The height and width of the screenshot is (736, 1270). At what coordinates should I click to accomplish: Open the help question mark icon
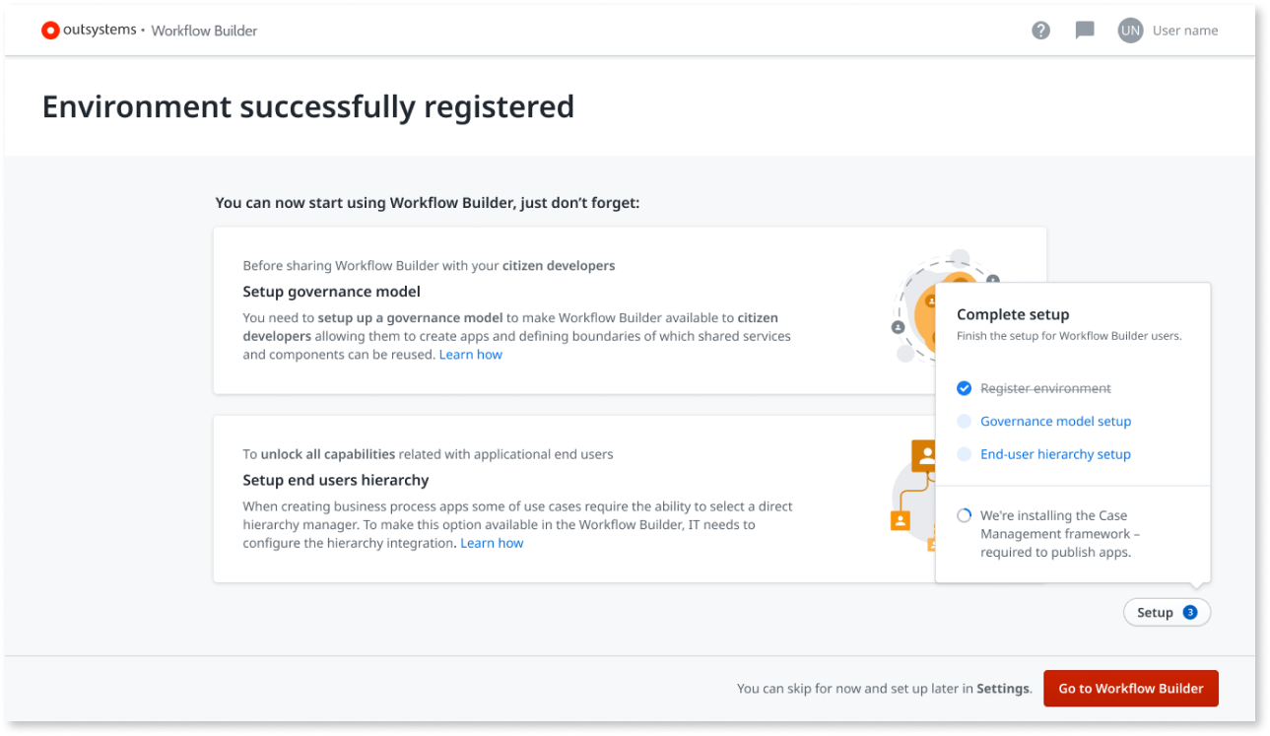pos(1040,30)
